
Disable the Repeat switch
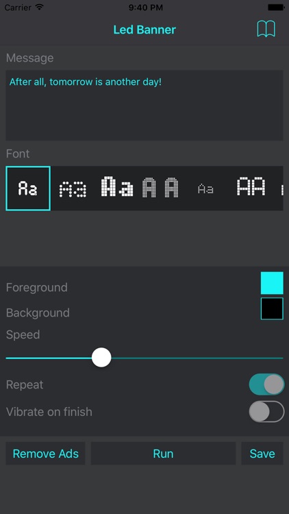[x=266, y=384]
